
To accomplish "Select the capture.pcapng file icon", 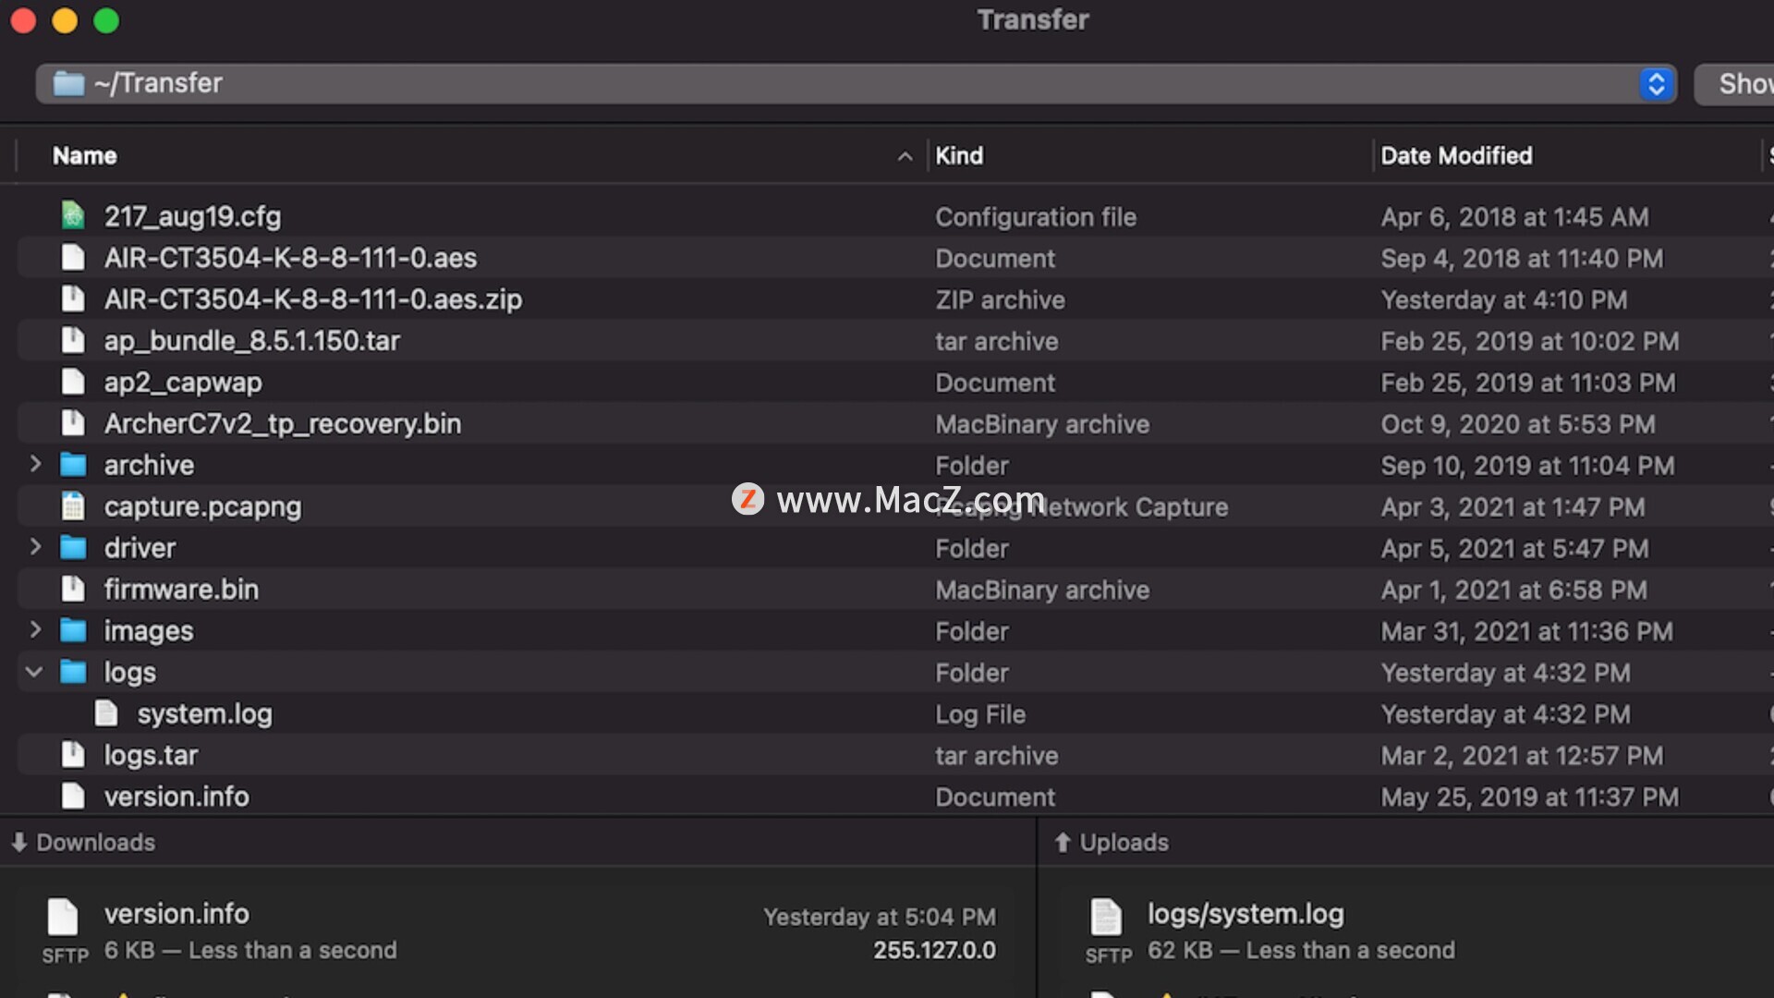I will point(73,506).
